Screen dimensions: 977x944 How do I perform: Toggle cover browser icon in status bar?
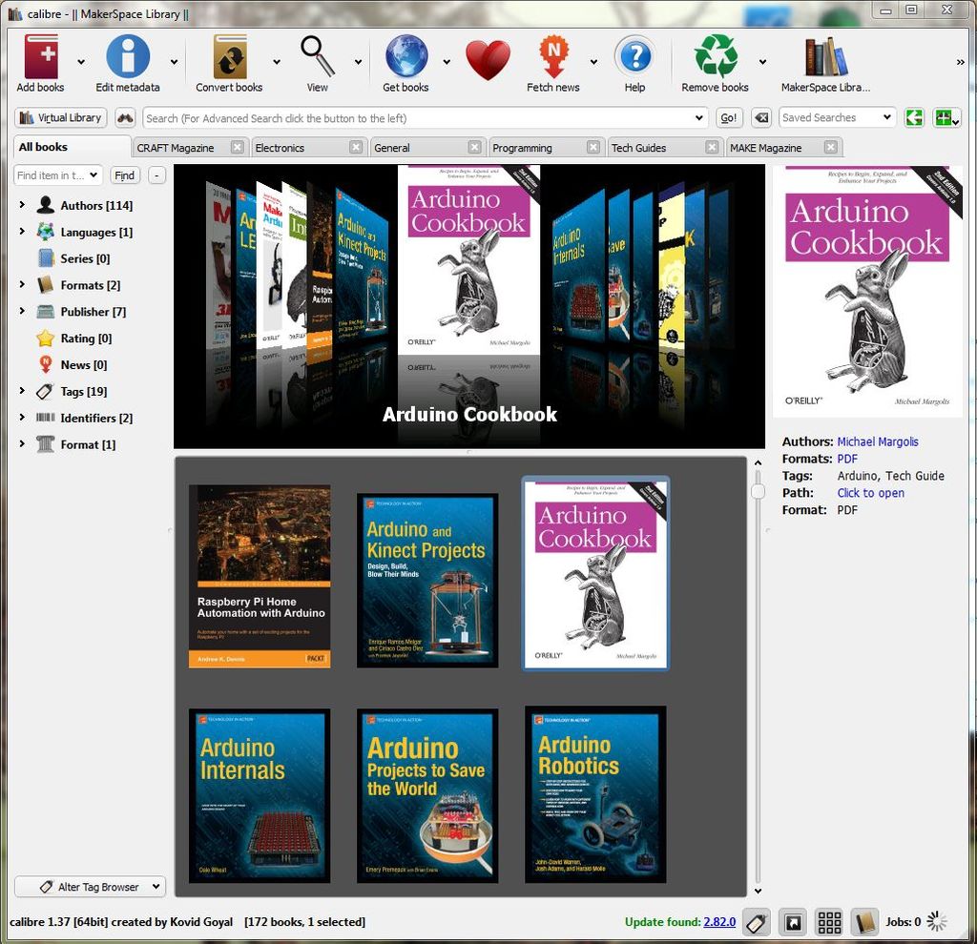[x=793, y=922]
